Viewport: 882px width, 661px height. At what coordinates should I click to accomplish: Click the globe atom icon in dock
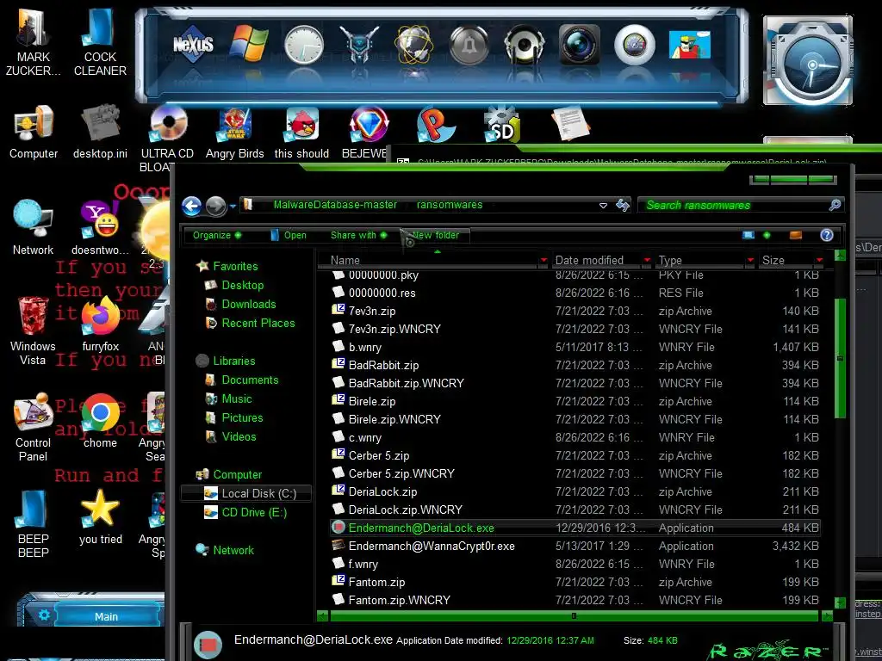point(414,45)
